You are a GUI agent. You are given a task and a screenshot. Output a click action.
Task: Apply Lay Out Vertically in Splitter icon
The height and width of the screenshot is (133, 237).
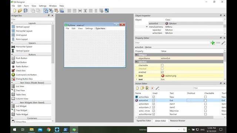tap(85, 11)
